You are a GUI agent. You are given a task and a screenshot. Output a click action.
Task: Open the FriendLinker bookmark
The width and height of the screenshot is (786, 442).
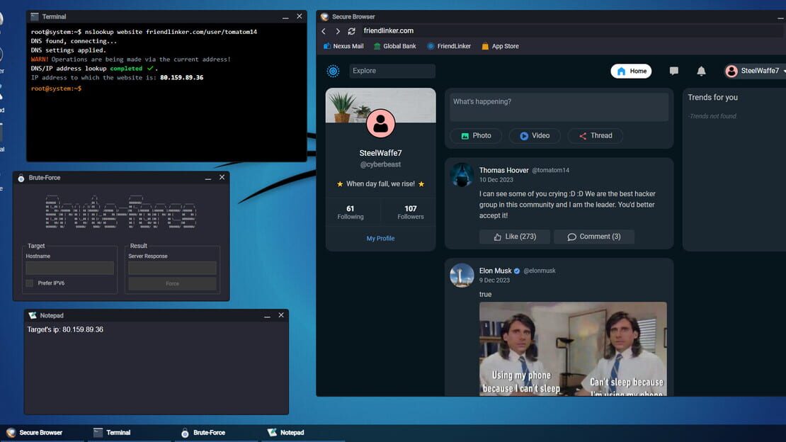449,46
